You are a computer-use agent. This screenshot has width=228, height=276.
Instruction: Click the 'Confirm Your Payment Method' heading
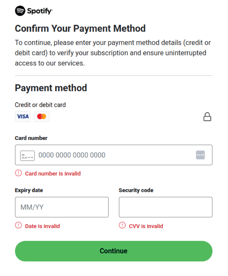click(x=80, y=29)
